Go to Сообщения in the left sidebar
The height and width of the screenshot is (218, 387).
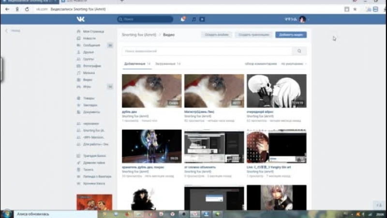click(91, 45)
